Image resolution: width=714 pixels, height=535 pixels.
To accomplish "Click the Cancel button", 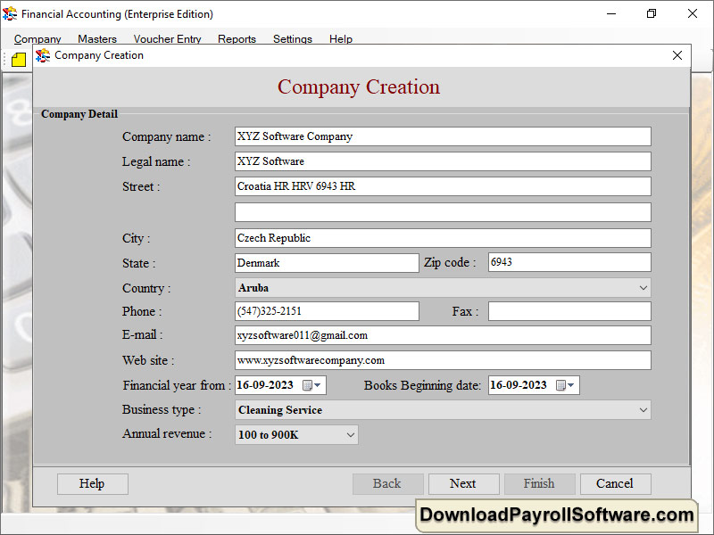I will [615, 483].
